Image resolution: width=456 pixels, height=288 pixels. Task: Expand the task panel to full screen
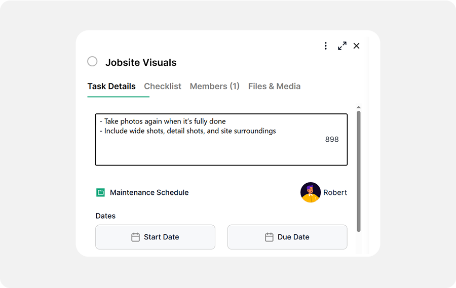[x=343, y=46]
